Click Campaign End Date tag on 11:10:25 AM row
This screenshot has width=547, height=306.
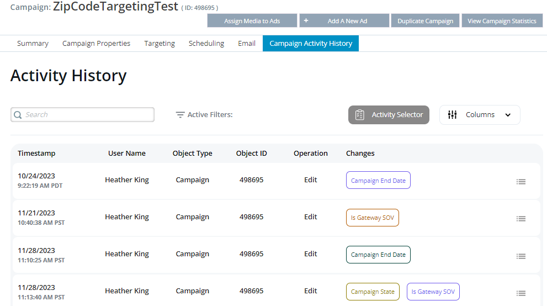[x=378, y=255]
